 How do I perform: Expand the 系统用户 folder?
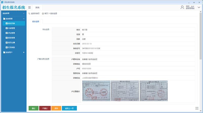pos(24,52)
